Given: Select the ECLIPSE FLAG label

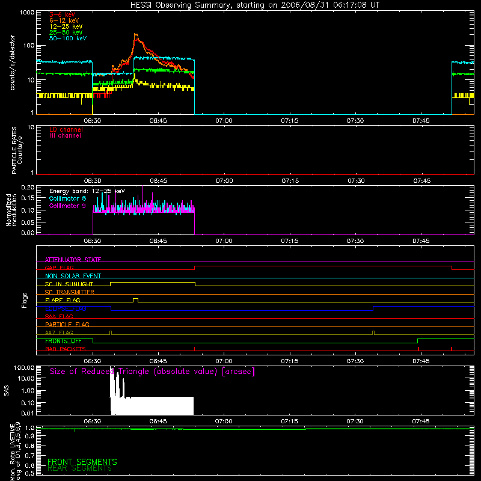Looking at the screenshot, I should tap(66, 308).
